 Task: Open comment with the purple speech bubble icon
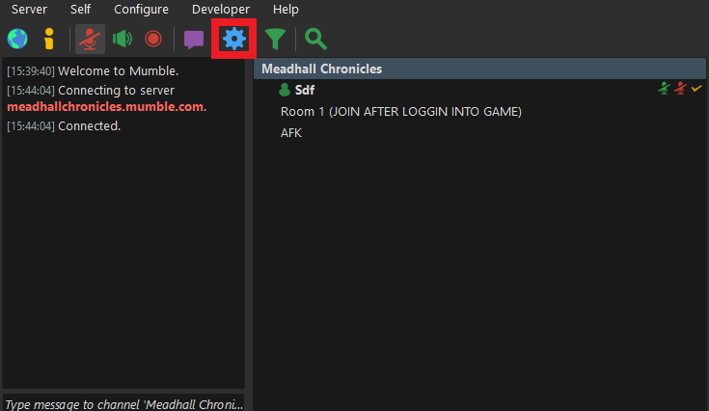coord(194,40)
